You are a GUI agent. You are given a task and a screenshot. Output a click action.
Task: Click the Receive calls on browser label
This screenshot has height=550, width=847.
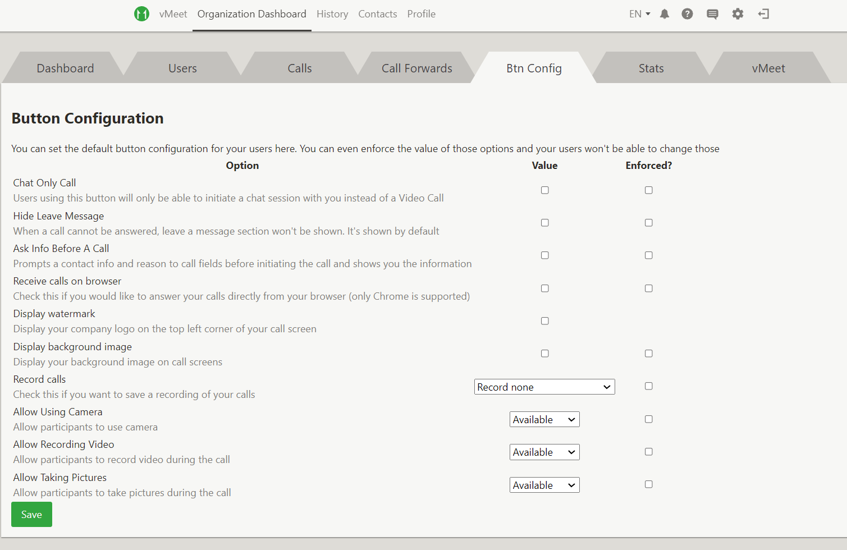tap(67, 281)
